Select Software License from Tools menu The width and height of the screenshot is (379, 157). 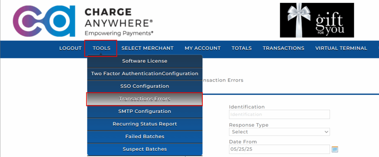click(x=145, y=61)
